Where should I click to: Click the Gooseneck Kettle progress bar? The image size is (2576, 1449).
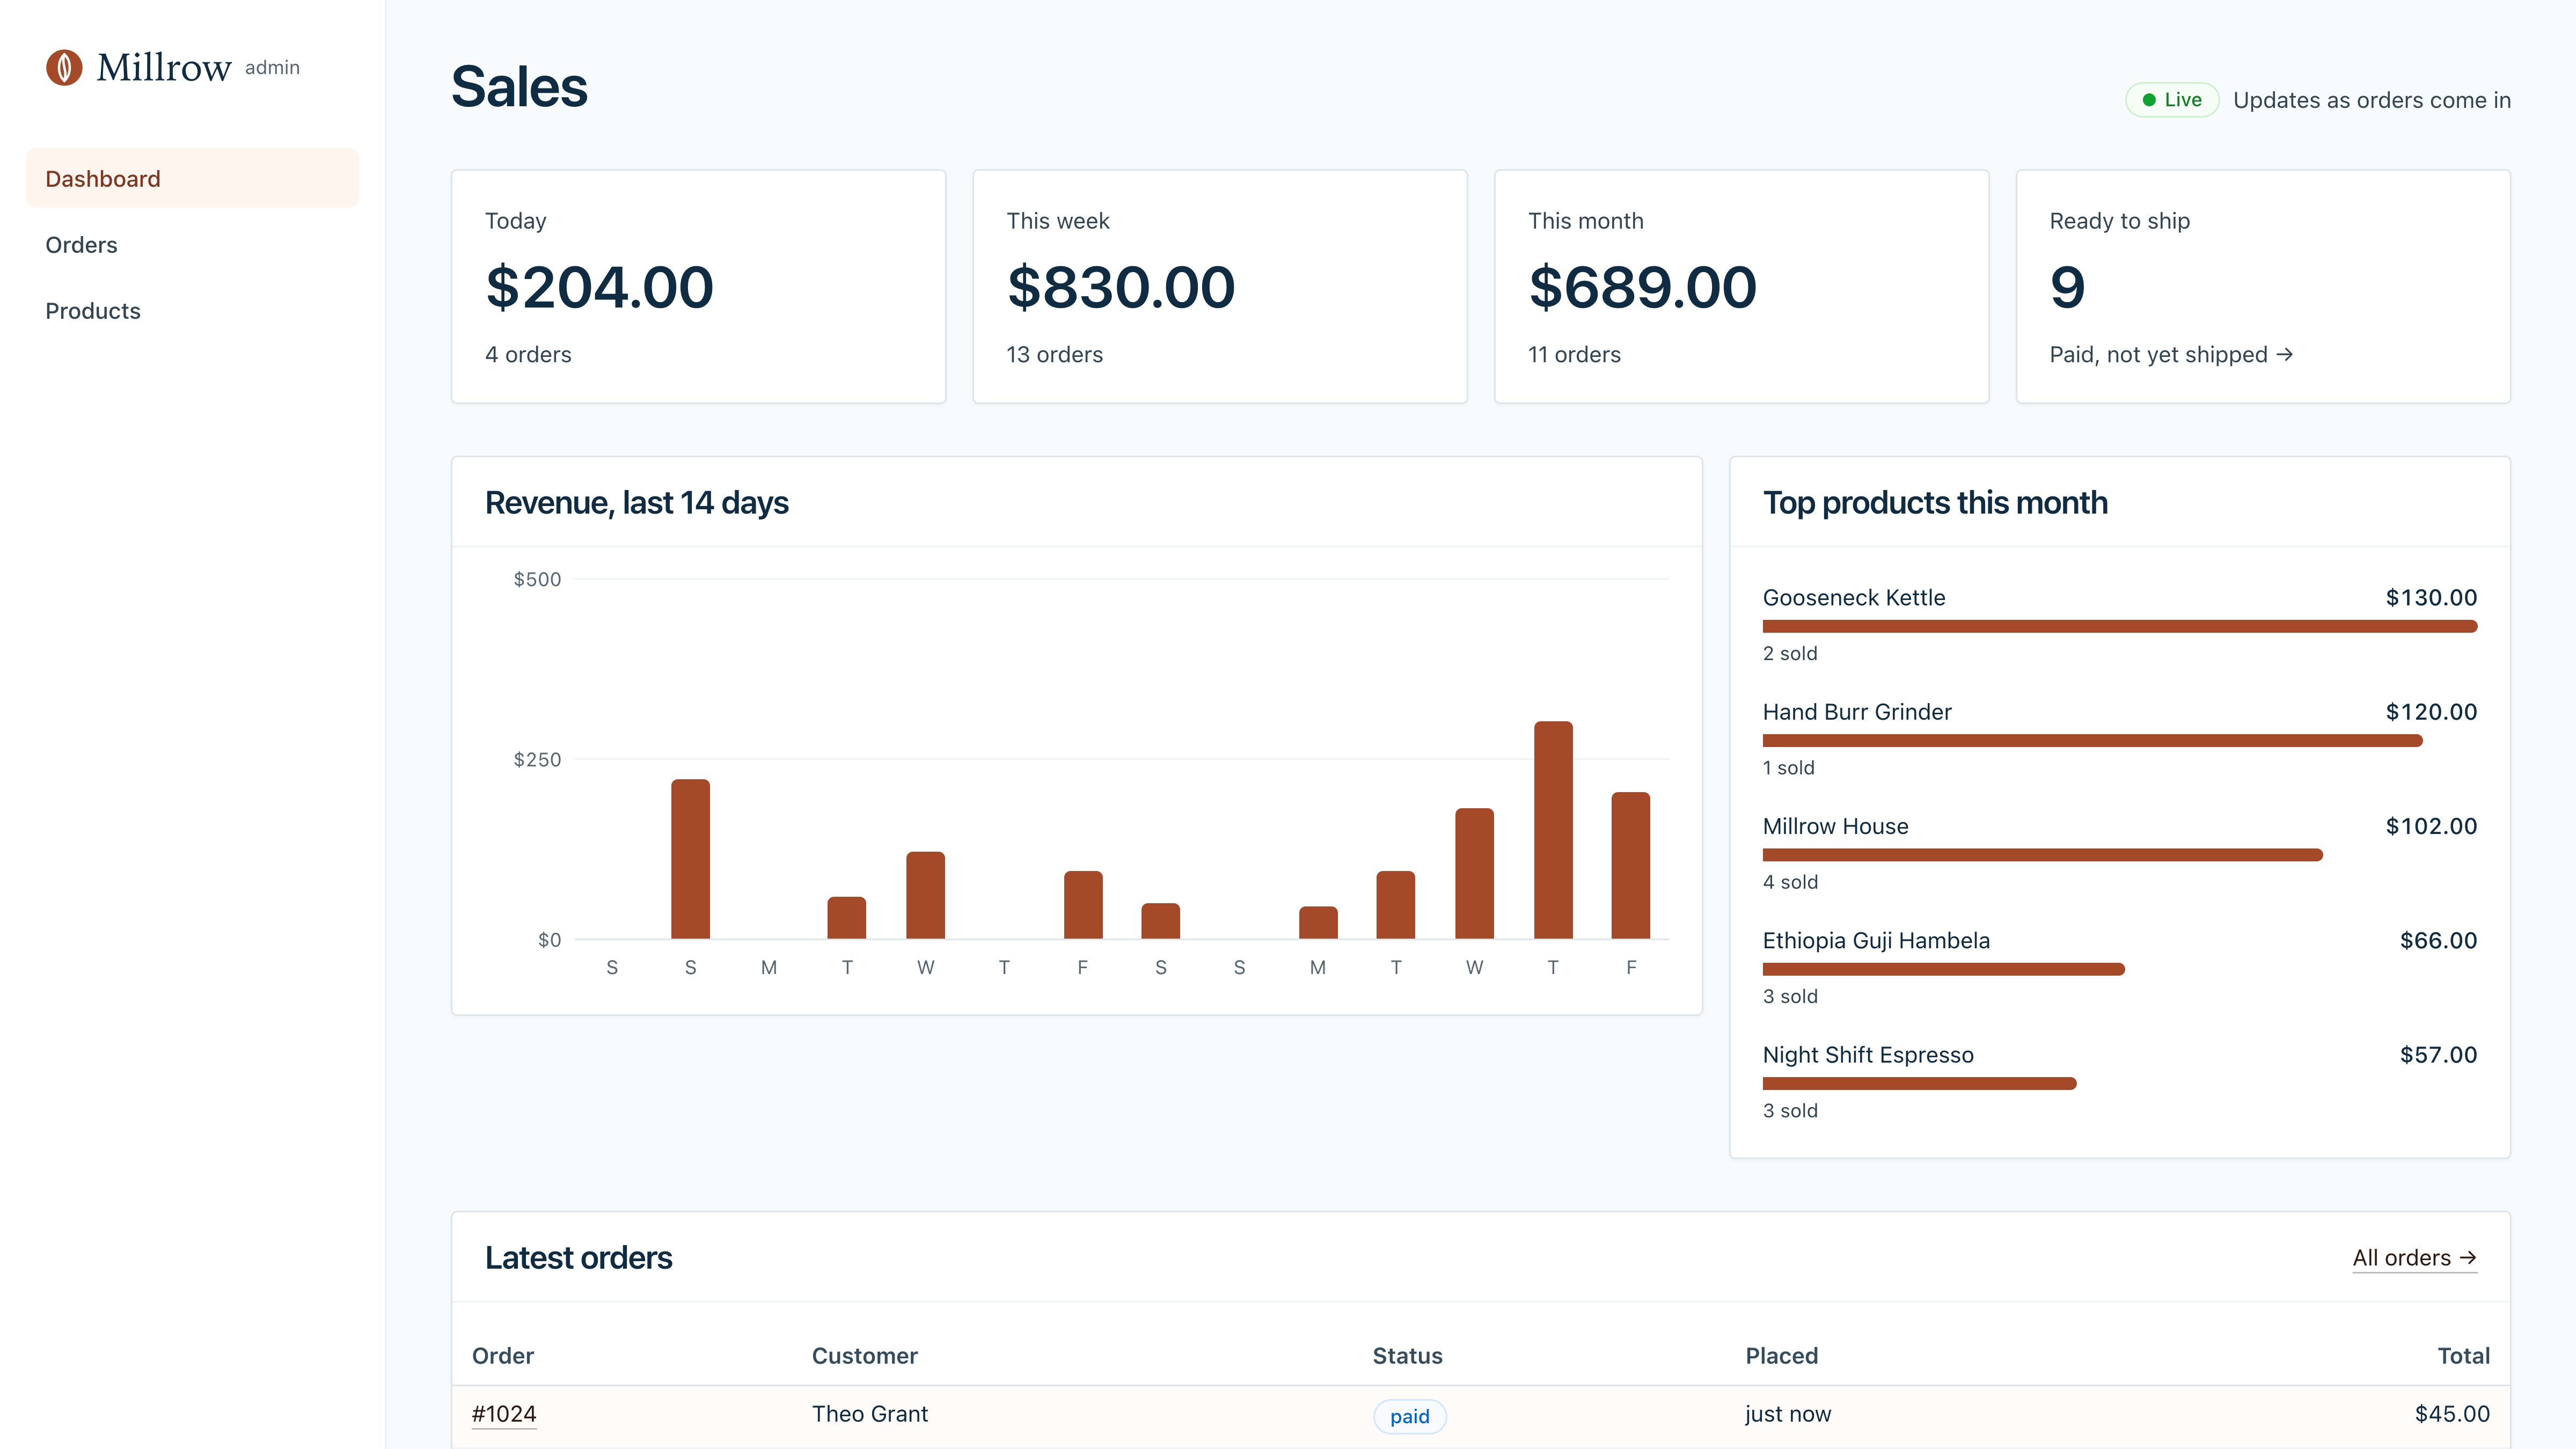pos(2120,627)
